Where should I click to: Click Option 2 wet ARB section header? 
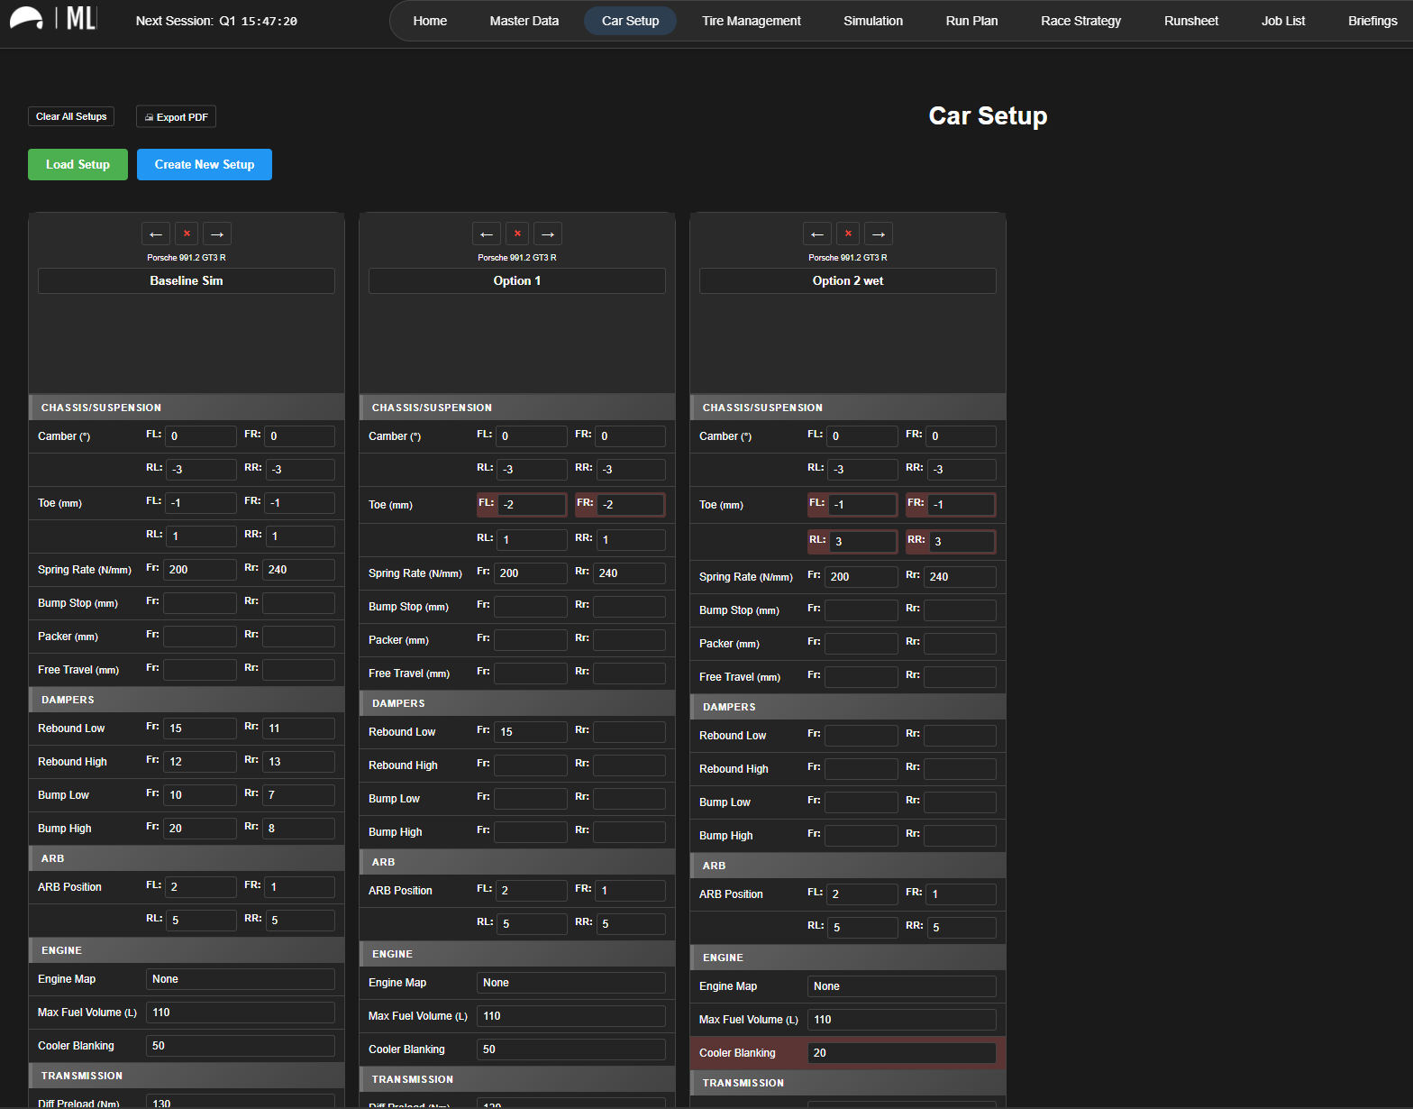(x=848, y=866)
